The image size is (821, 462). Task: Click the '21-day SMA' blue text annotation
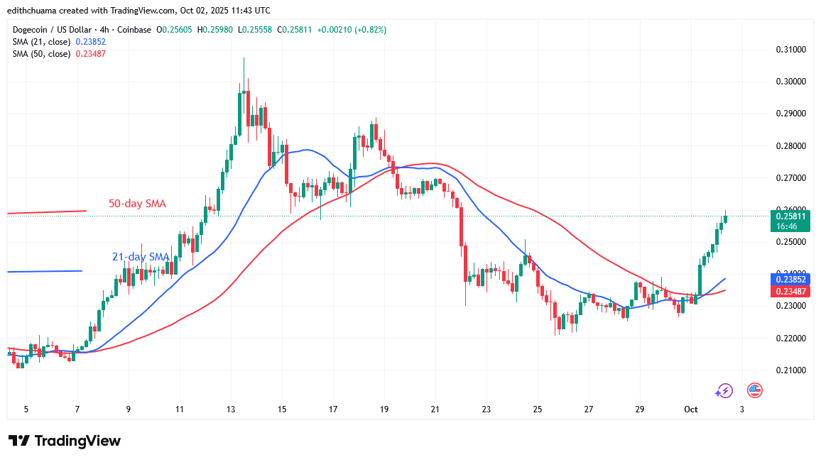[140, 257]
